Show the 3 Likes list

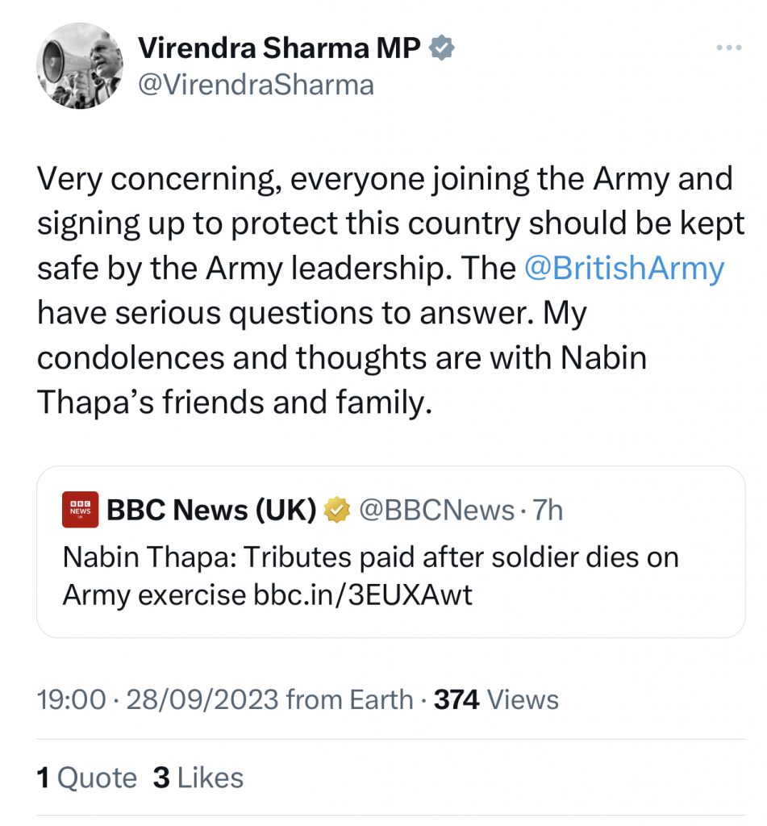tap(198, 778)
